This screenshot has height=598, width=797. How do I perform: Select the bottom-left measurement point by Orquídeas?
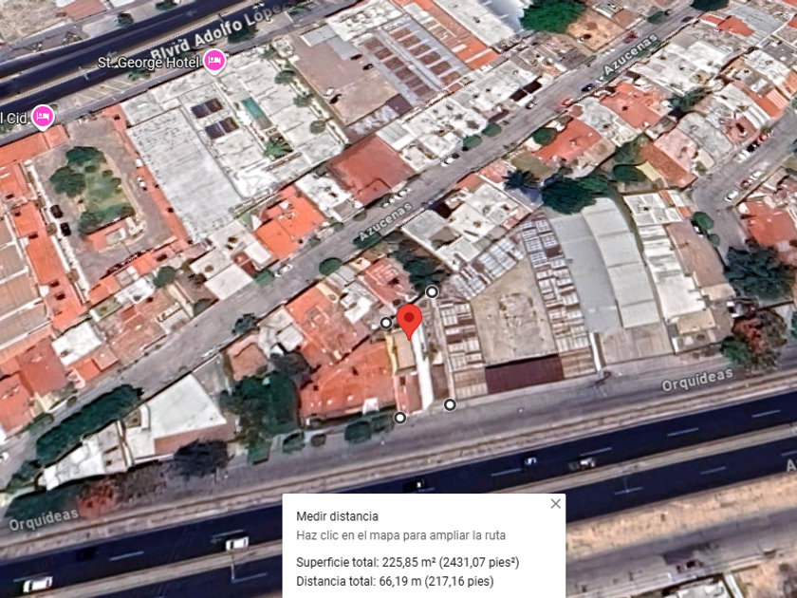(400, 418)
